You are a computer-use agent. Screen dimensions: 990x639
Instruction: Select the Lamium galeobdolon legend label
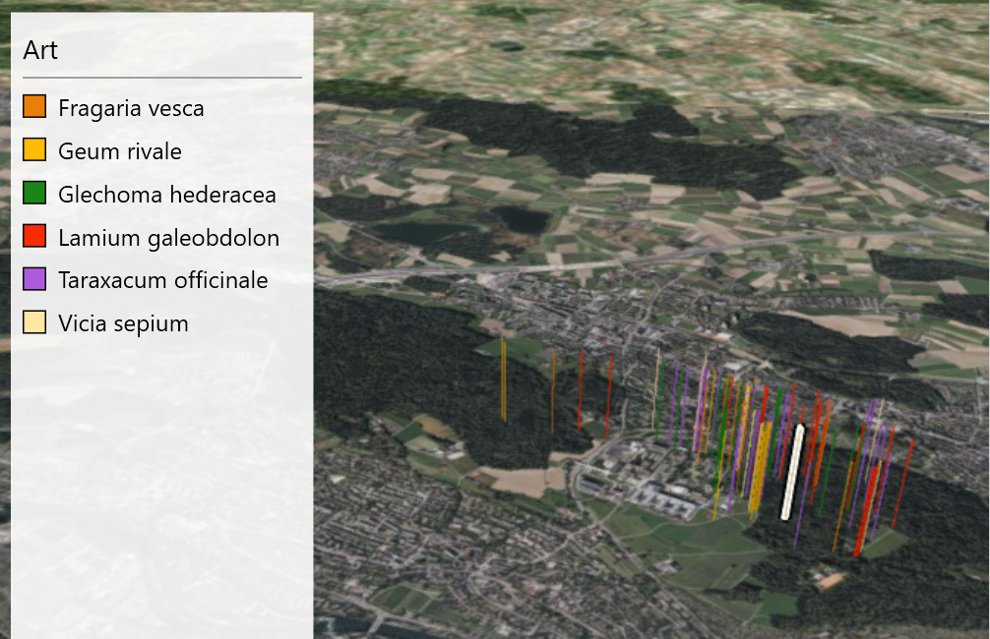(168, 238)
